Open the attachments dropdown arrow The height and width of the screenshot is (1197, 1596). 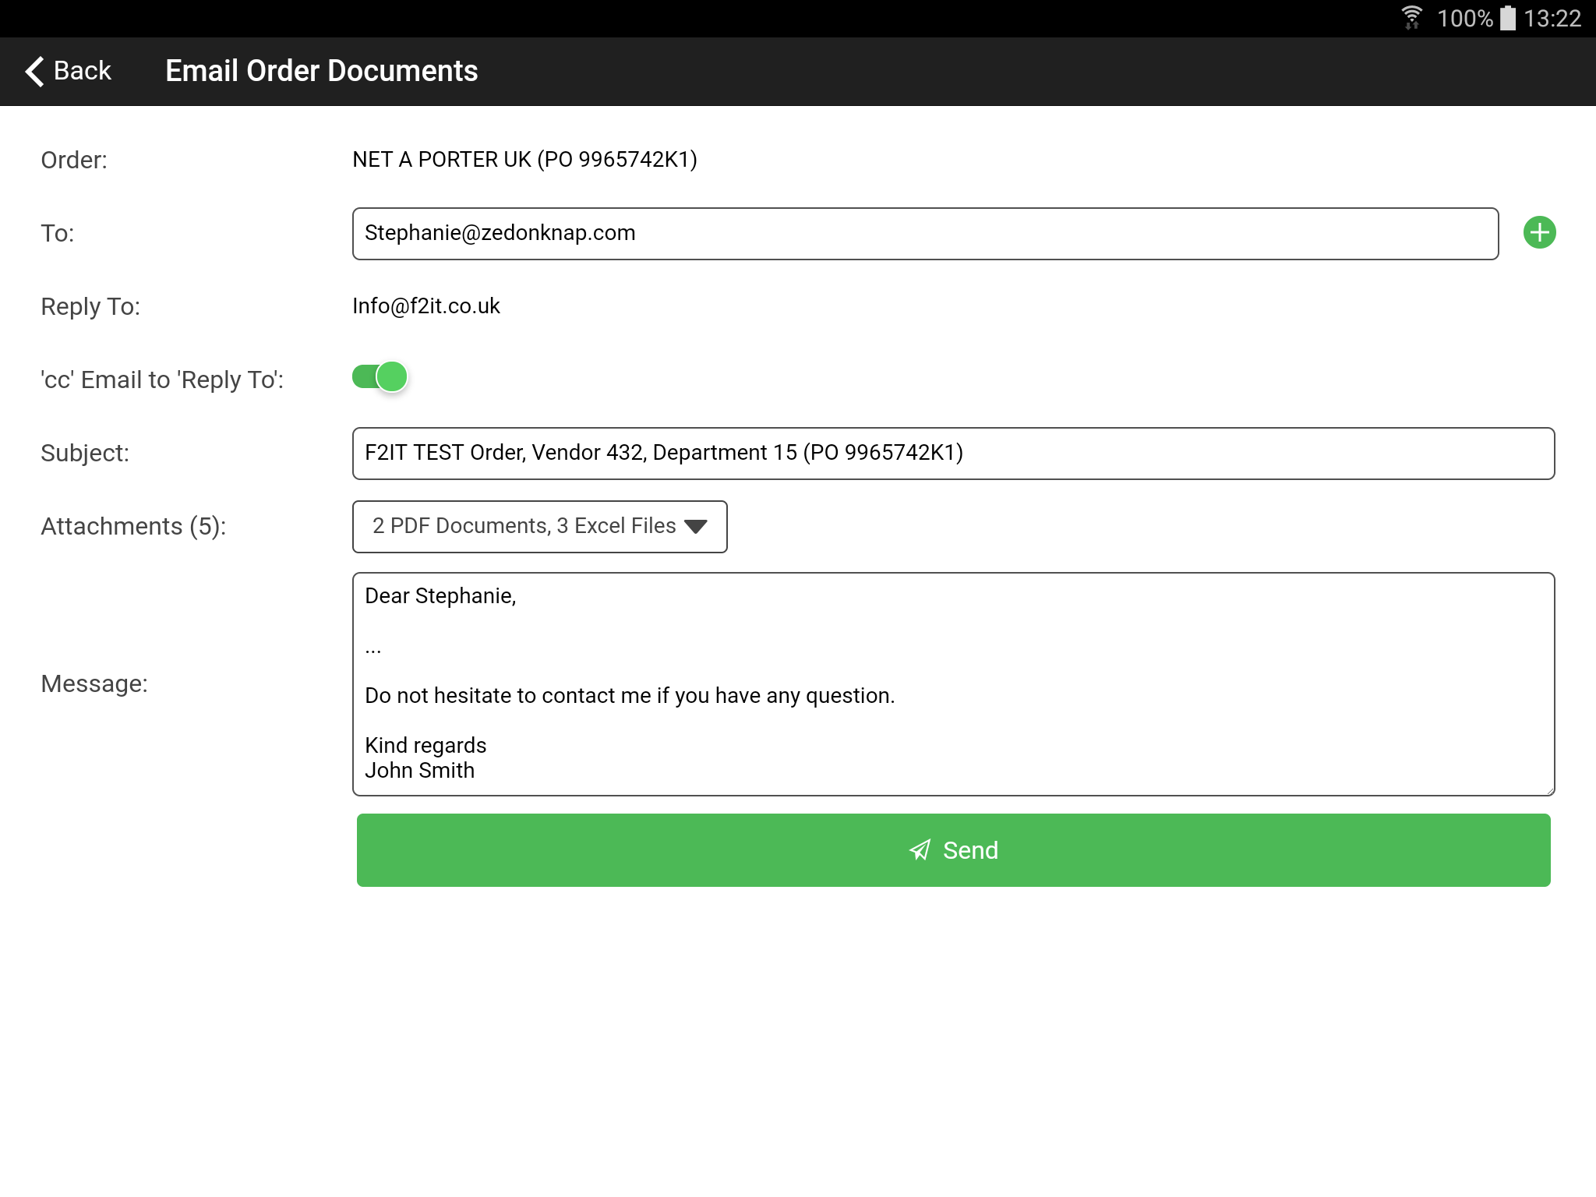pyautogui.click(x=695, y=527)
